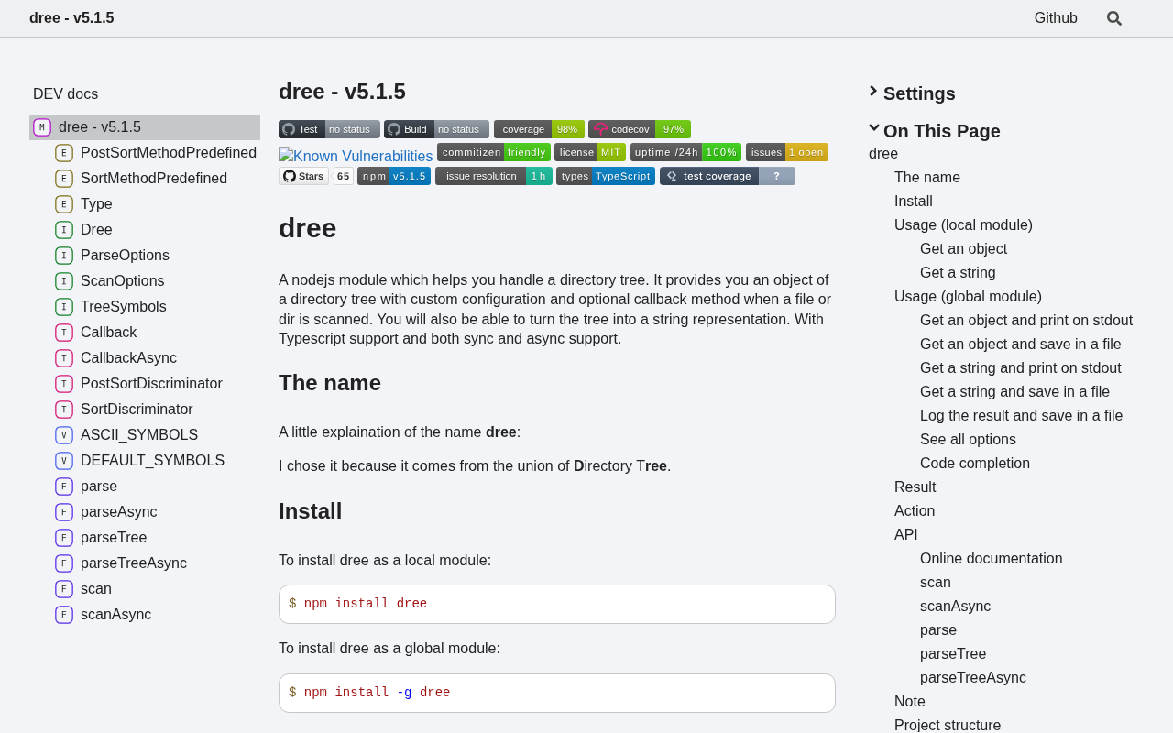The height and width of the screenshot is (733, 1173).
Task: Click the module icon beside dree - v5.1.5
Action: 42,127
